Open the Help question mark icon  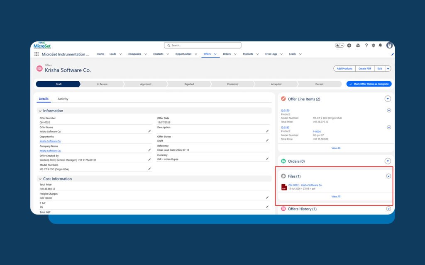pos(366,46)
